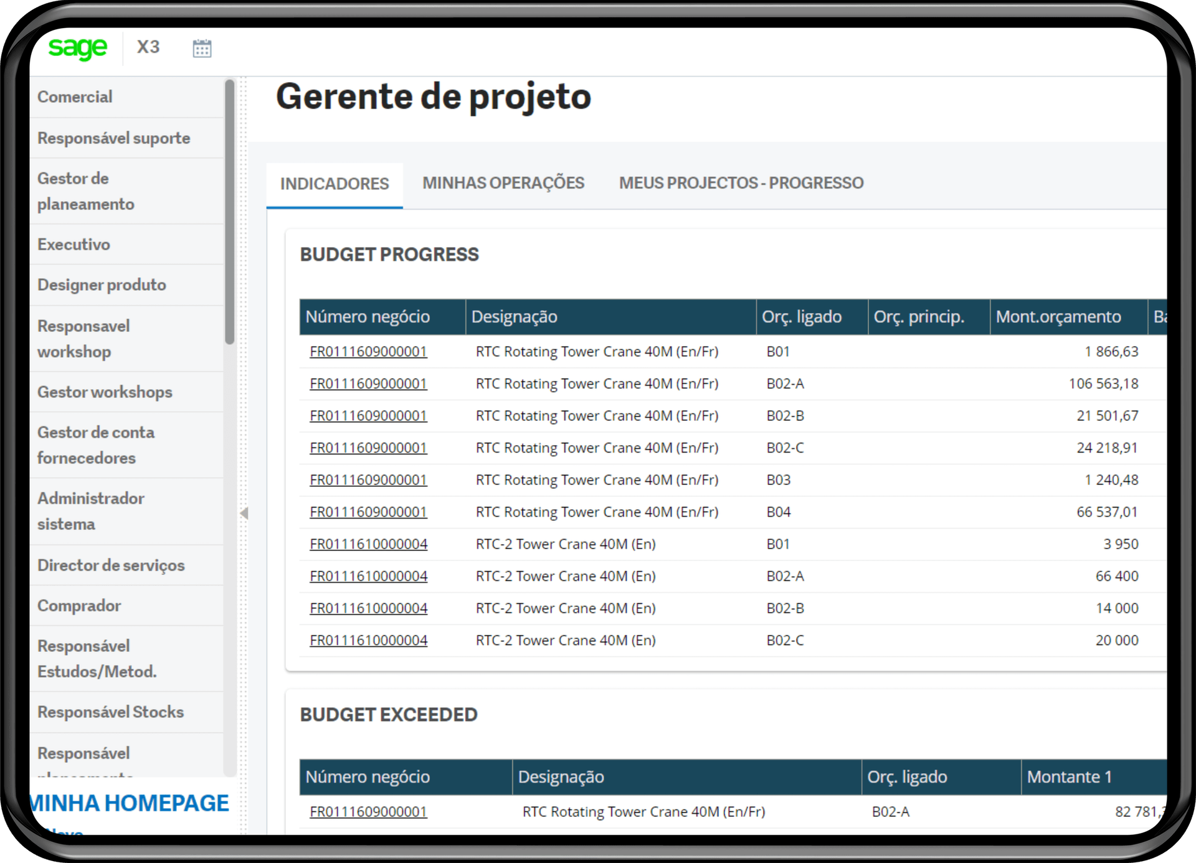Open Gestor workshops sidebar entry
1196x863 pixels.
[x=105, y=392]
